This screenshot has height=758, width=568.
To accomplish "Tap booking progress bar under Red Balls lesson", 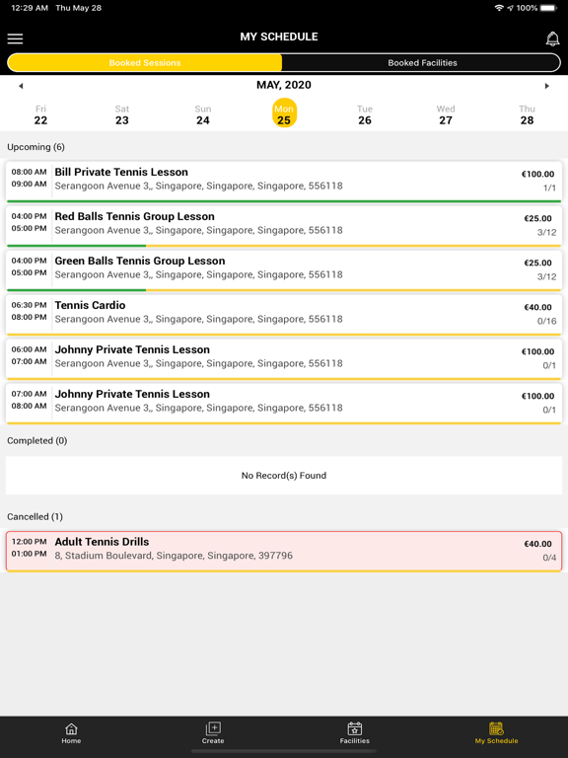I will [284, 246].
